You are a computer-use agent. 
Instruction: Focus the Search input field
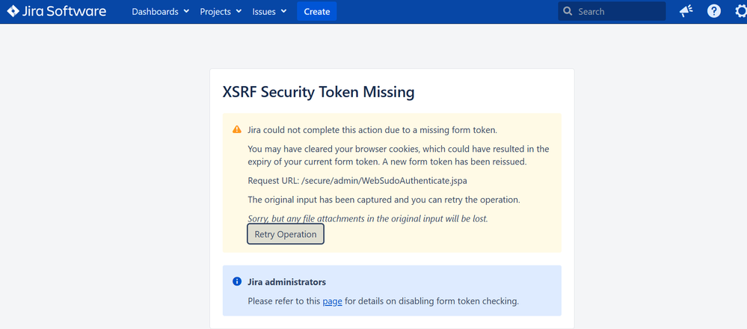(612, 11)
